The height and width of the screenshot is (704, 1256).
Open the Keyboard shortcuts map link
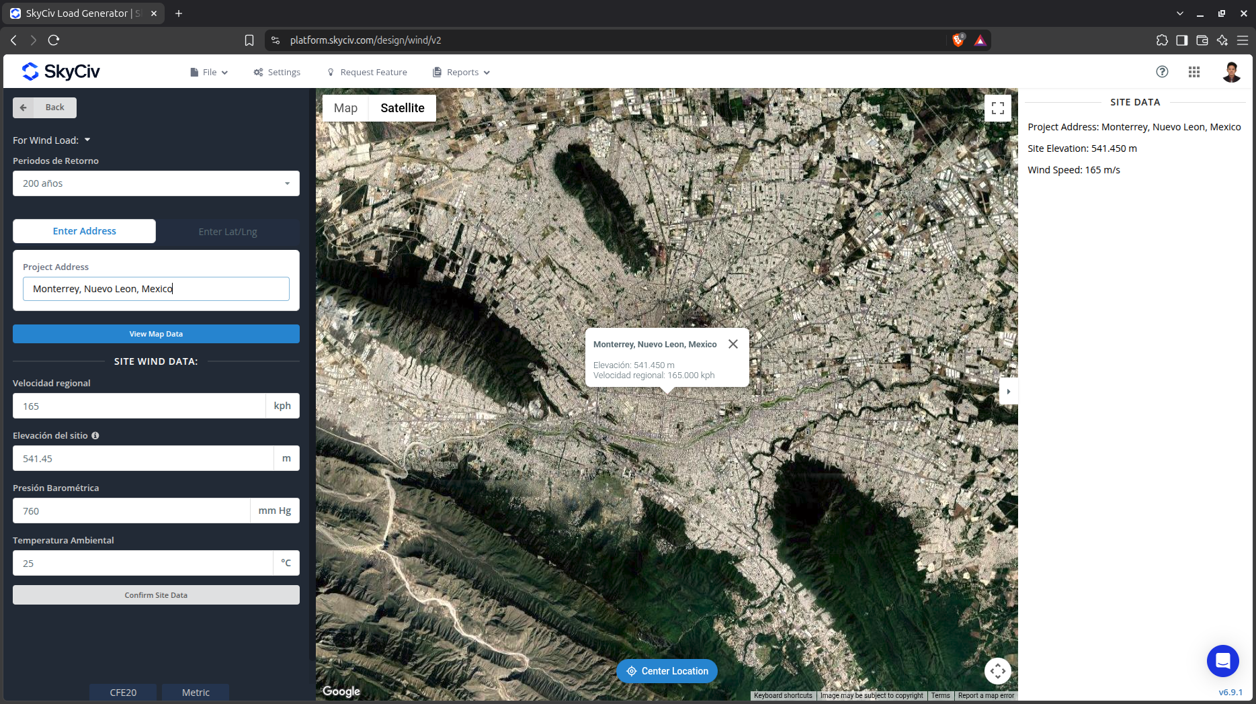[x=783, y=696]
